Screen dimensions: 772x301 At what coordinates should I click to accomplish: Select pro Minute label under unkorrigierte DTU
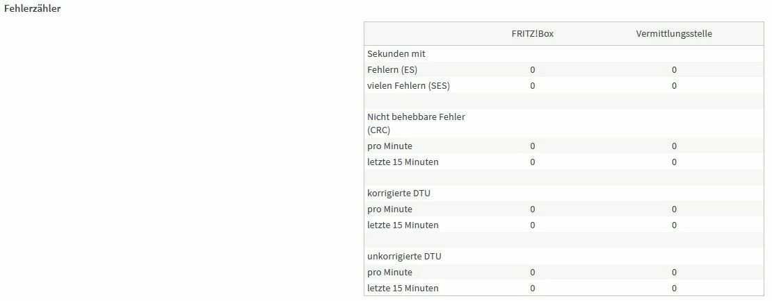coord(389,272)
